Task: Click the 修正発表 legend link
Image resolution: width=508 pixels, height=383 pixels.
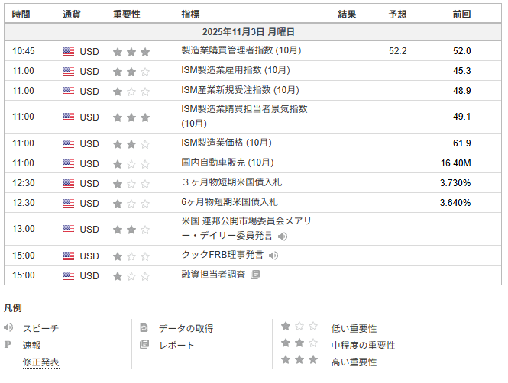Action: click(40, 362)
